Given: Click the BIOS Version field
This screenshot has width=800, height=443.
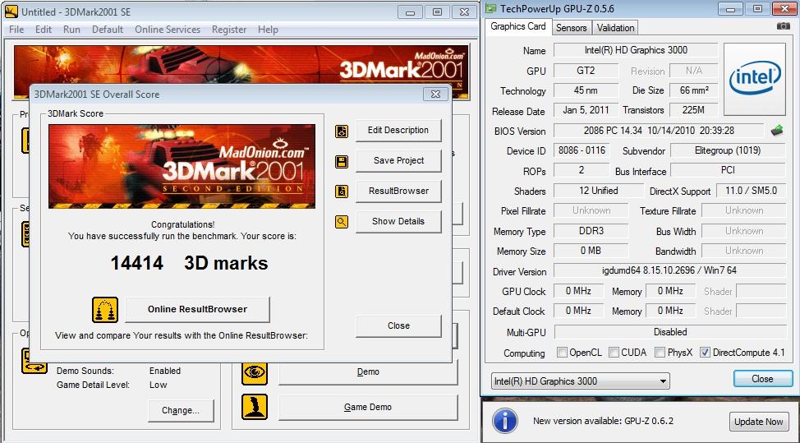Looking at the screenshot, I should click(x=658, y=131).
